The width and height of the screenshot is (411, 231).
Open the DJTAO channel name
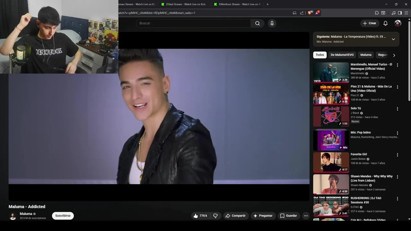pyautogui.click(x=354, y=207)
